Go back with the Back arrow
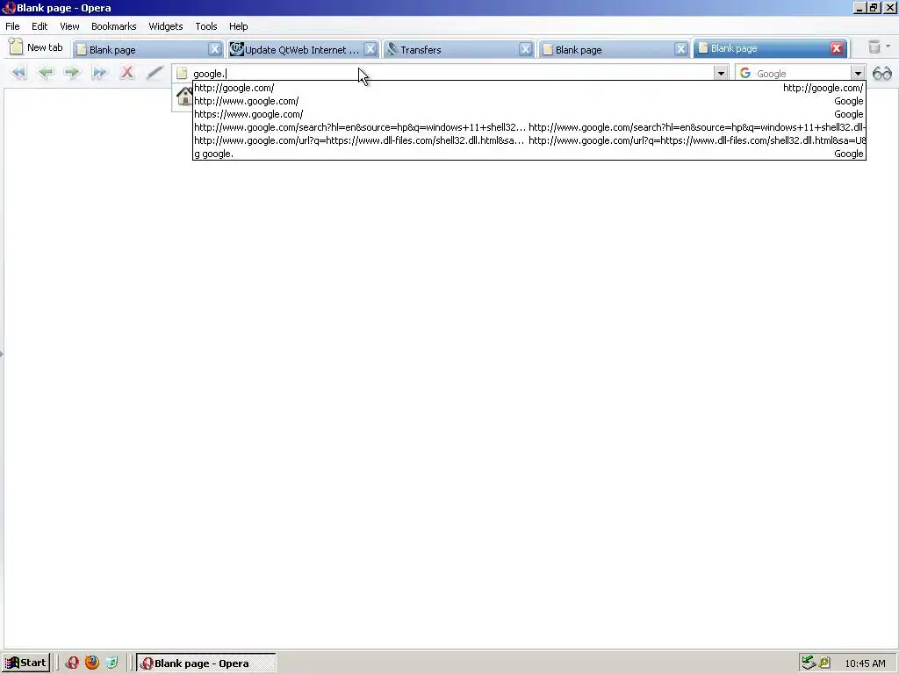The image size is (899, 674). (x=46, y=73)
